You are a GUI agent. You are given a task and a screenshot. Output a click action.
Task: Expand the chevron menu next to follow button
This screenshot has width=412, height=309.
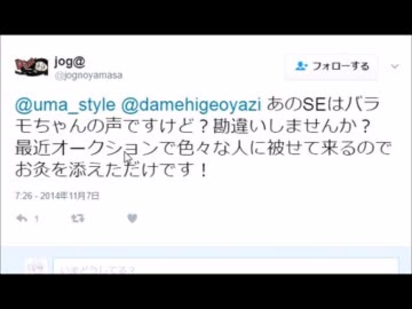(395, 66)
